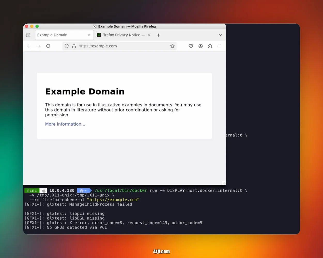Open the Firefox View icon
This screenshot has height=258, width=323.
(28, 35)
